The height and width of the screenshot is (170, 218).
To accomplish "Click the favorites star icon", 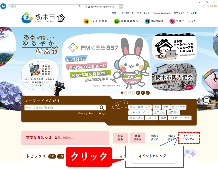I will [x=208, y=6].
